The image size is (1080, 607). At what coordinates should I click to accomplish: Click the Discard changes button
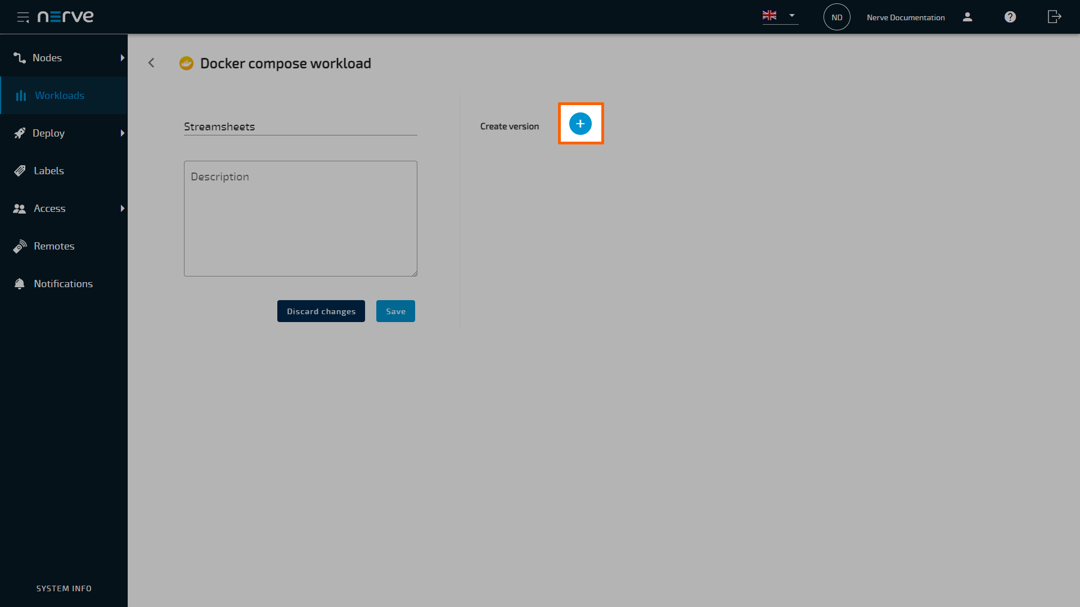click(321, 311)
